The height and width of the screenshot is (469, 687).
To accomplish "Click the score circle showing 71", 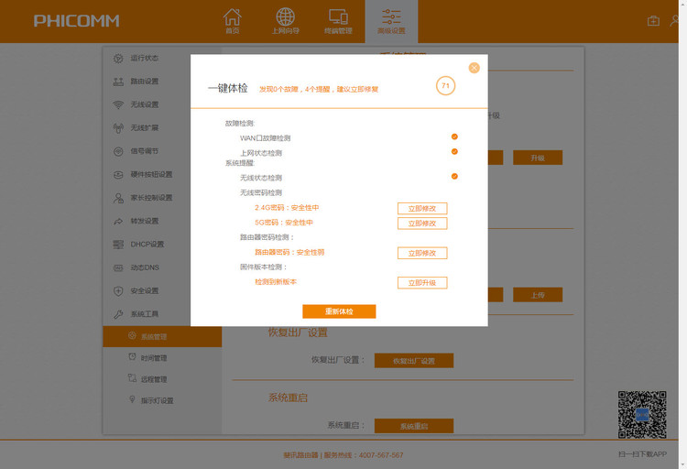I will coord(445,86).
